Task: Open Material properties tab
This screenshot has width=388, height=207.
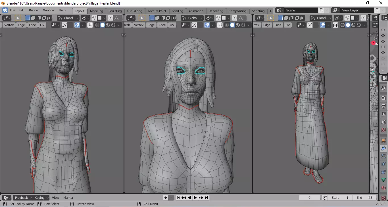Action: pos(383,188)
